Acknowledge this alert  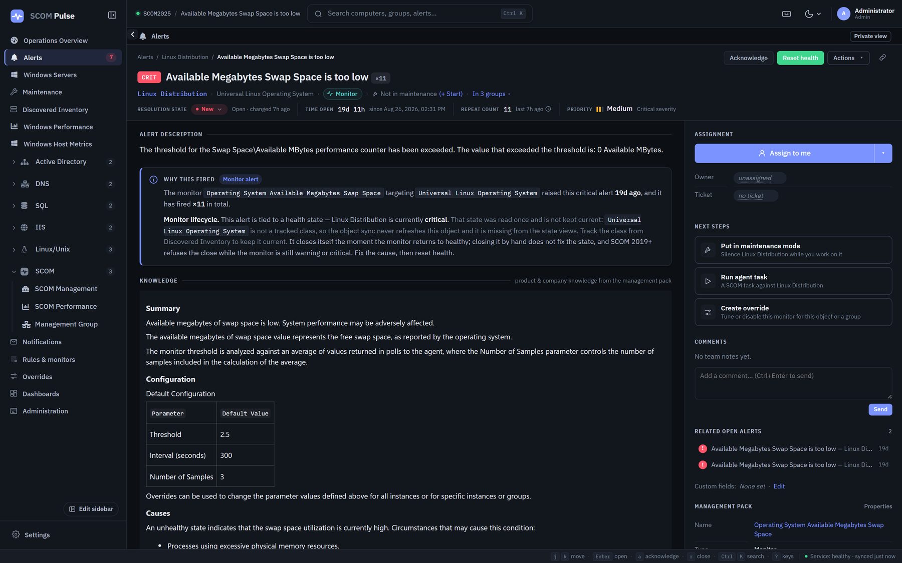coord(748,58)
